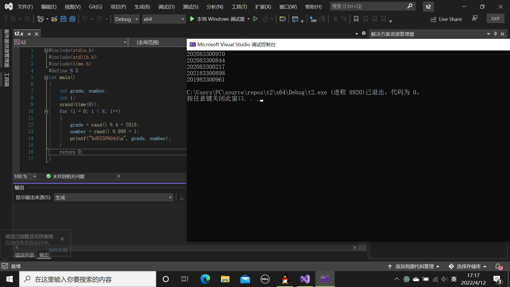The height and width of the screenshot is (287, 510).
Task: Click the search box 搜索 (Ctrl+Q)
Action: click(372, 6)
